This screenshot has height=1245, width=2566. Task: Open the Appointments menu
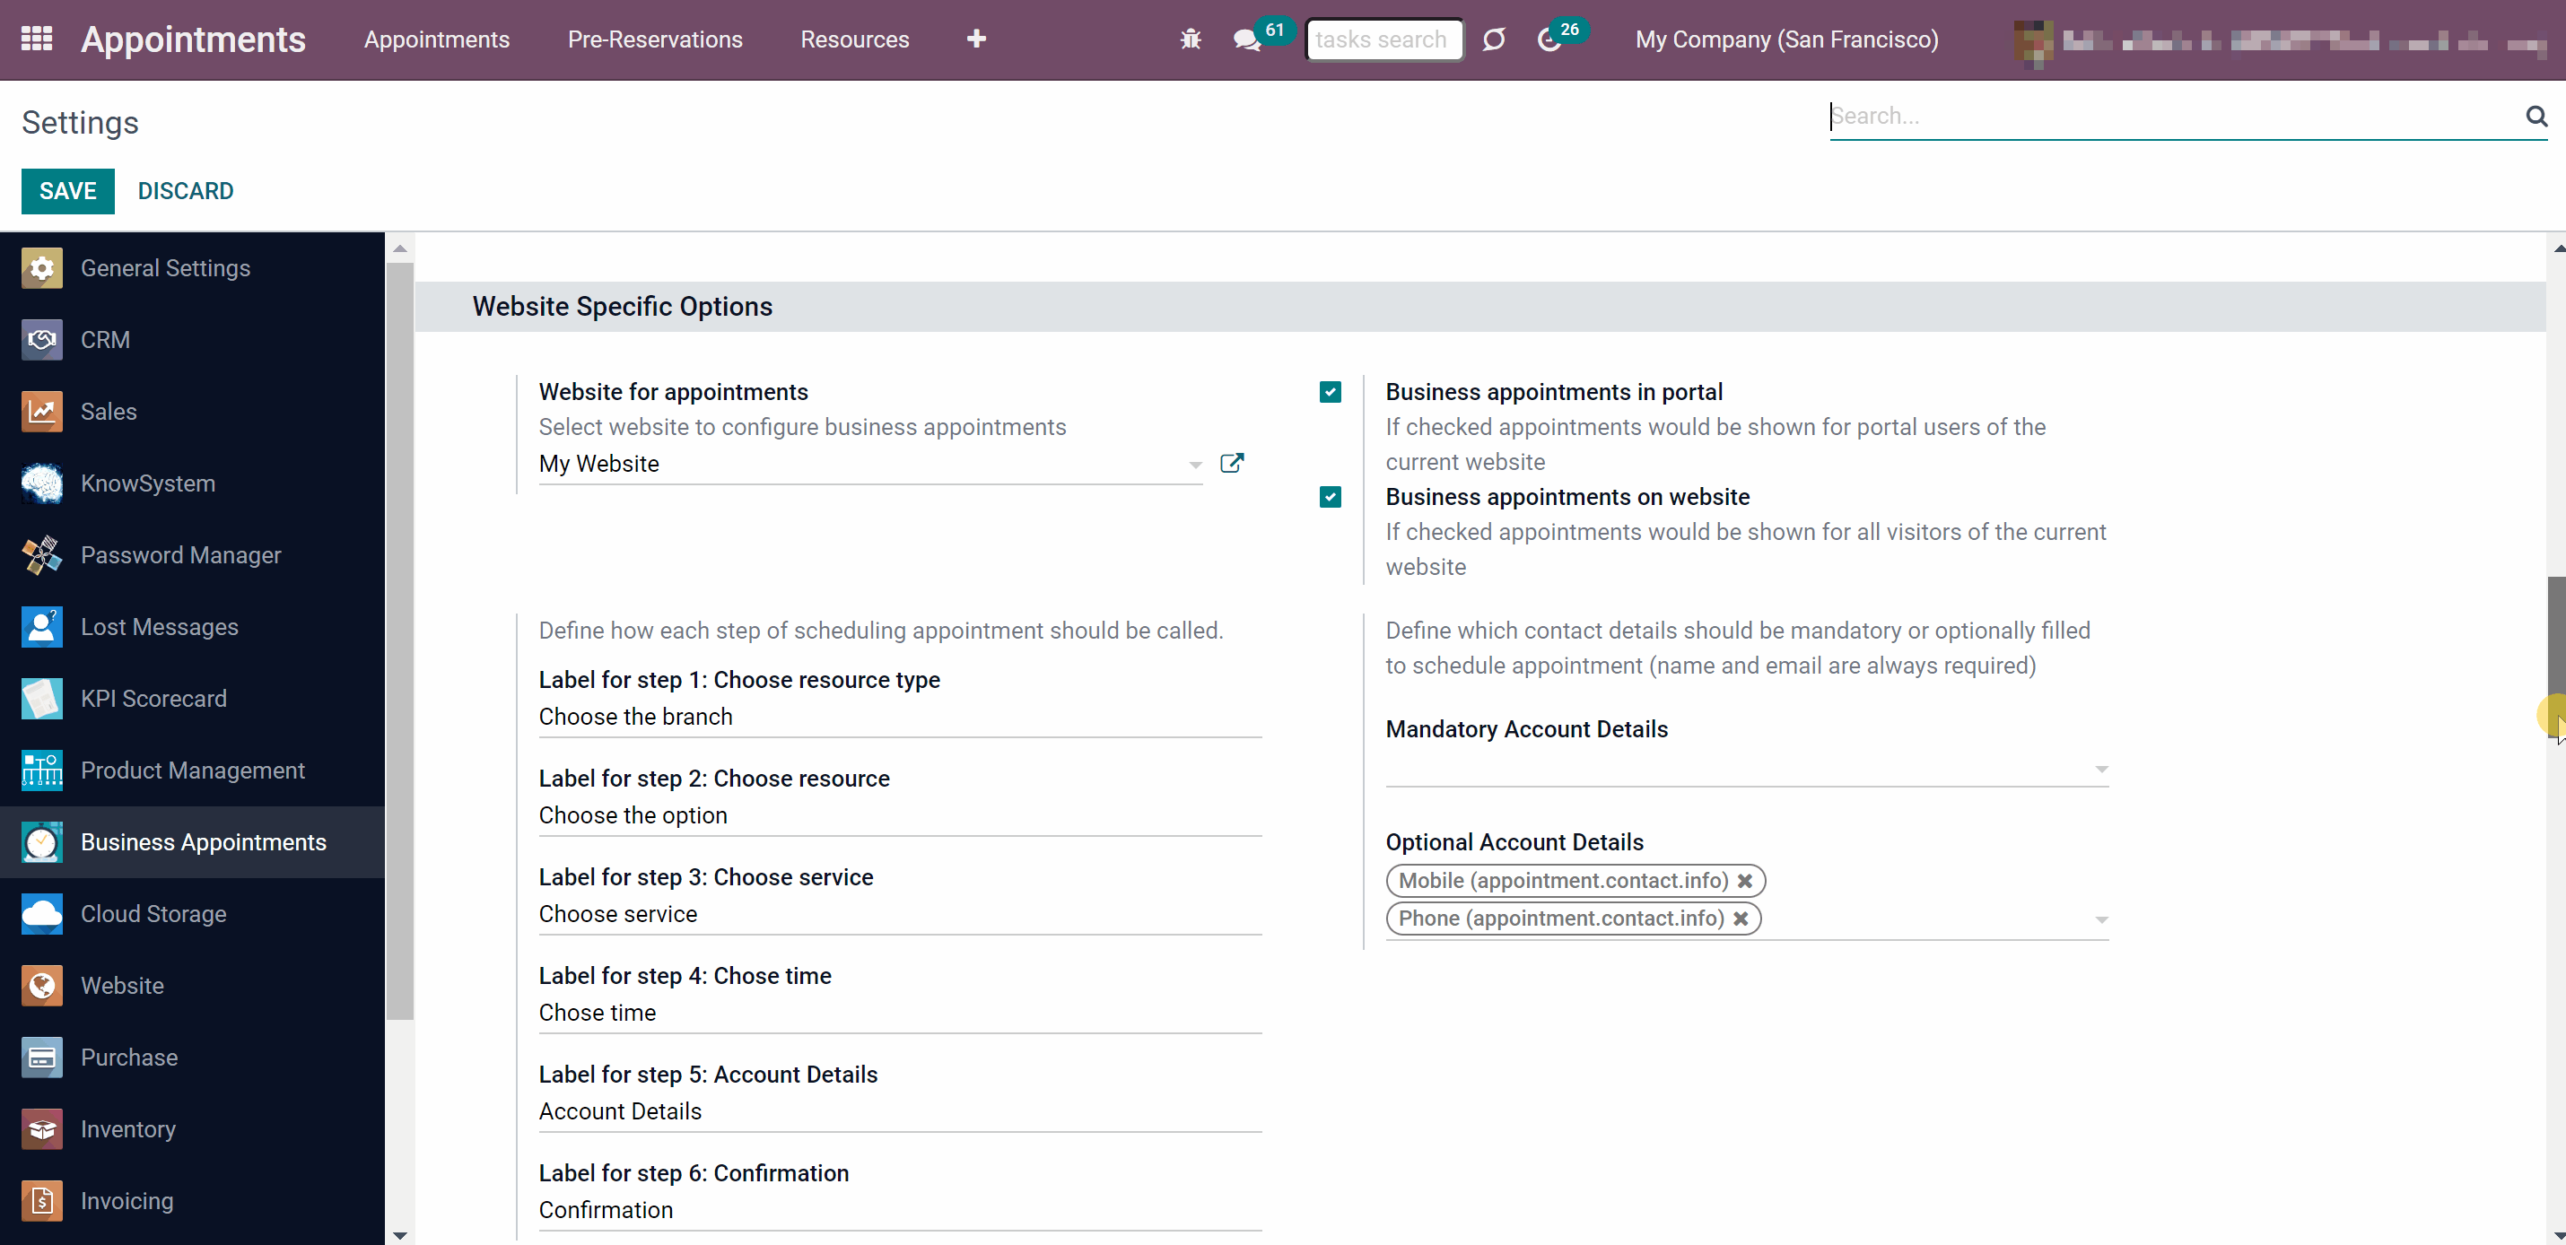pyautogui.click(x=436, y=39)
